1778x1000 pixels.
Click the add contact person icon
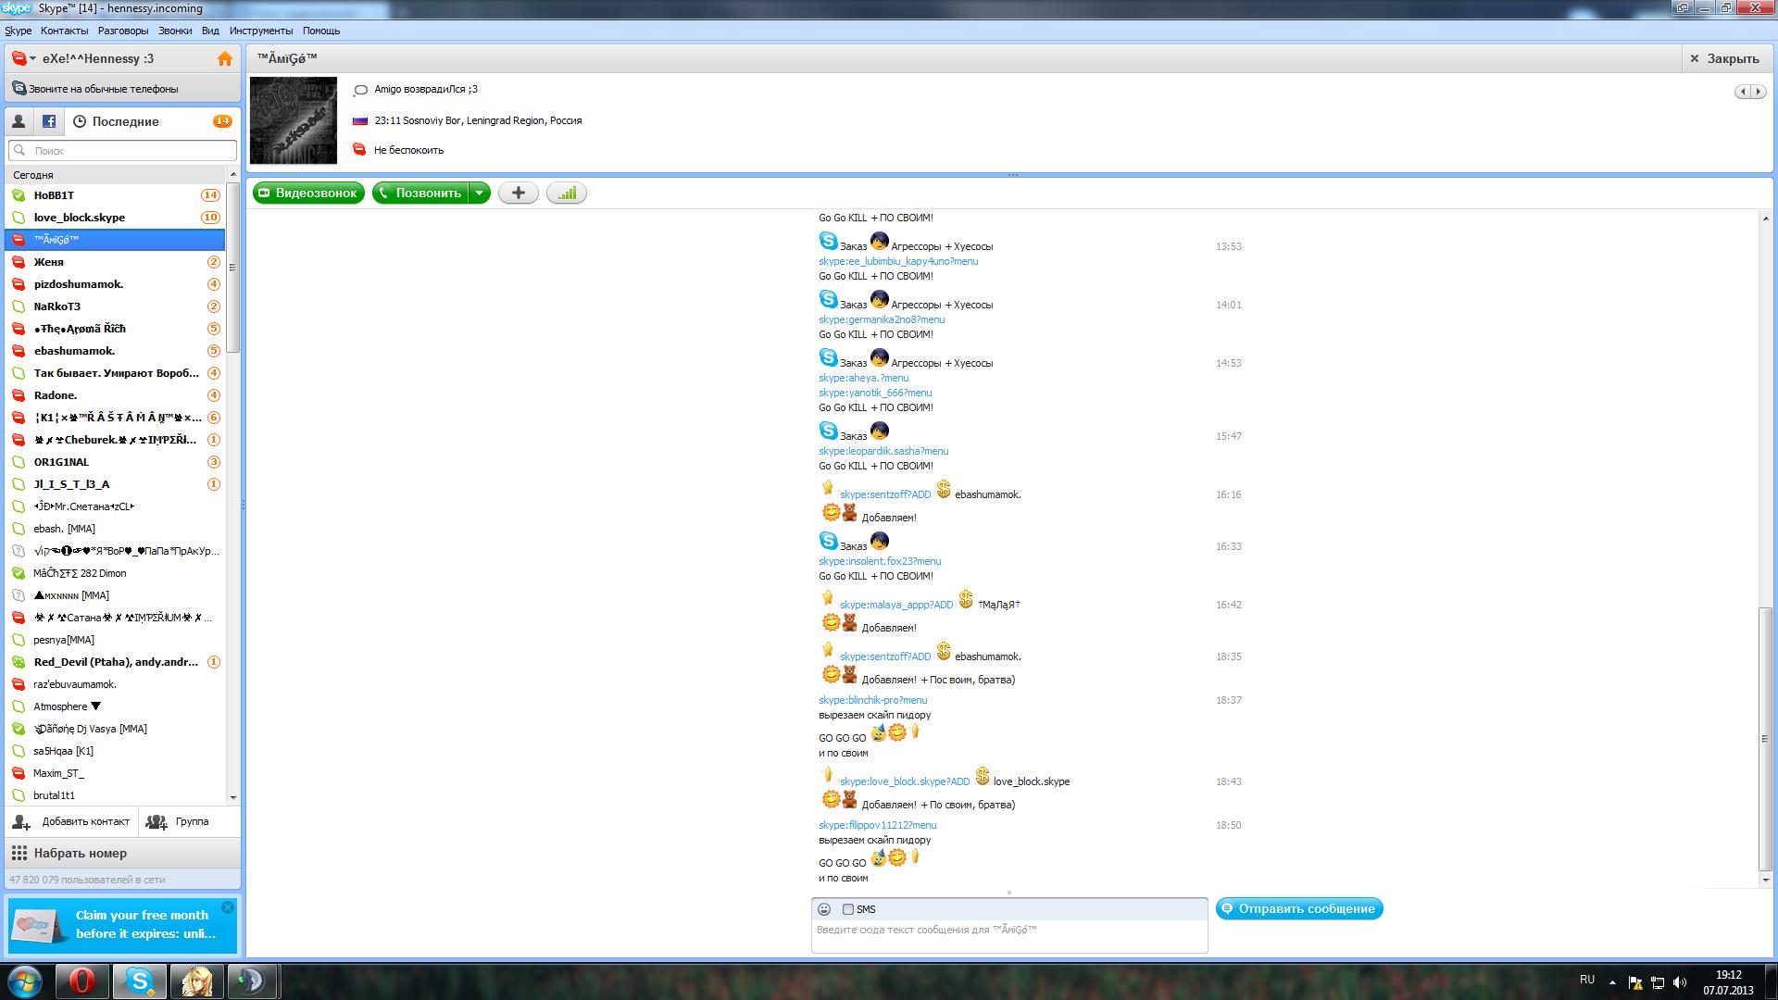[20, 821]
